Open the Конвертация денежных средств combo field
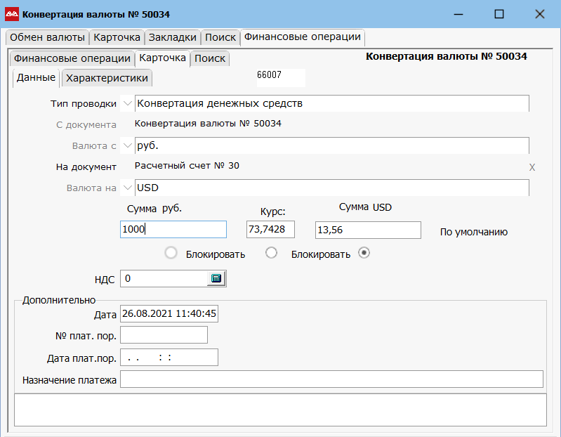 pyautogui.click(x=331, y=103)
